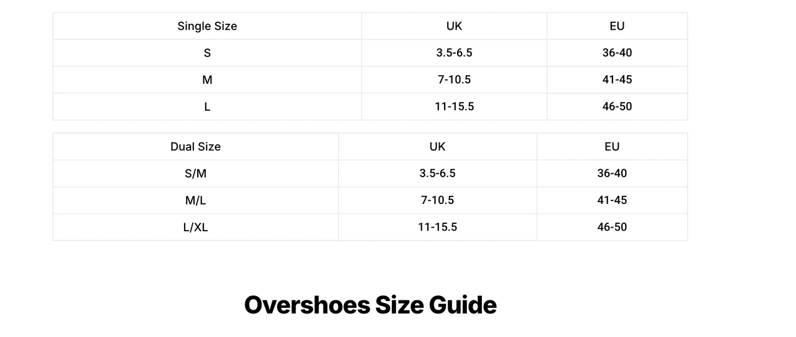The width and height of the screenshot is (796, 337).
Task: Click UK 3.5-6.5 in the S/M row
Action: 437,173
